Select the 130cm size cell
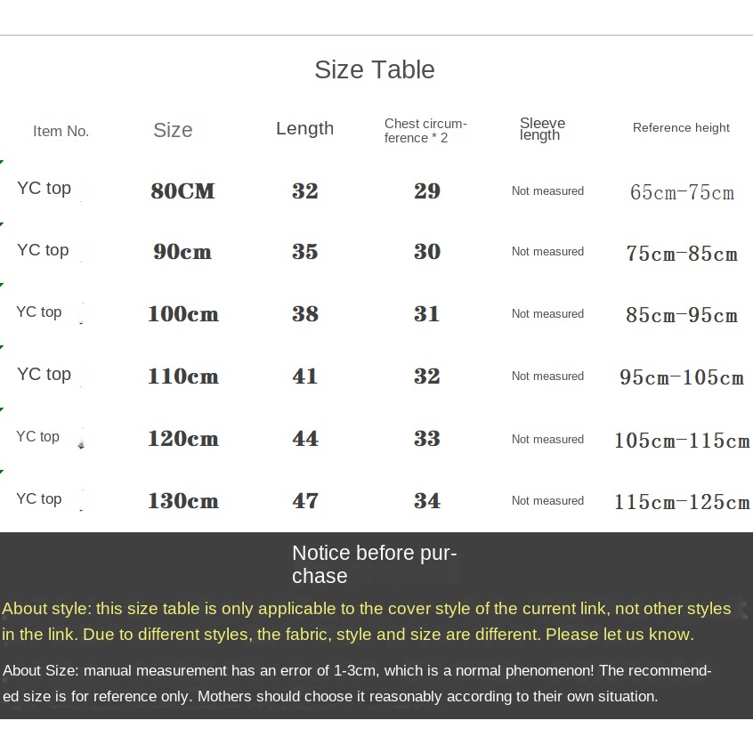 click(183, 501)
